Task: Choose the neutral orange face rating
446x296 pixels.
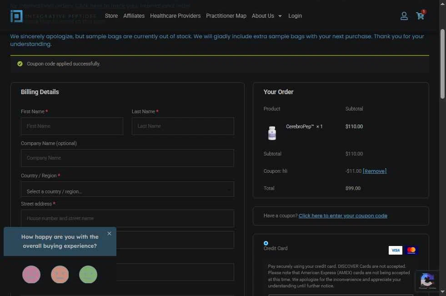Action: coord(60,274)
